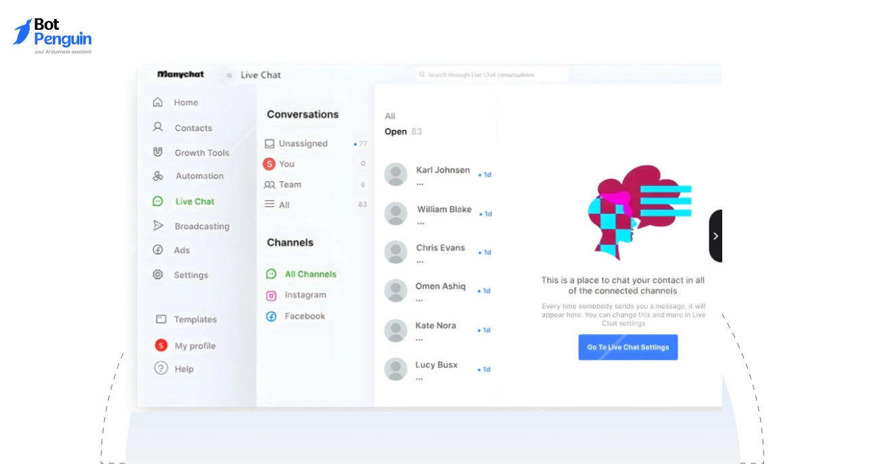Image resolution: width=871 pixels, height=464 pixels.
Task: Select Live Chat menu item
Action: click(195, 202)
